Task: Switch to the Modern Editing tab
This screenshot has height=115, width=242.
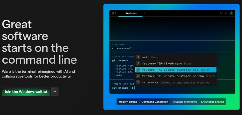Action: pos(128,102)
